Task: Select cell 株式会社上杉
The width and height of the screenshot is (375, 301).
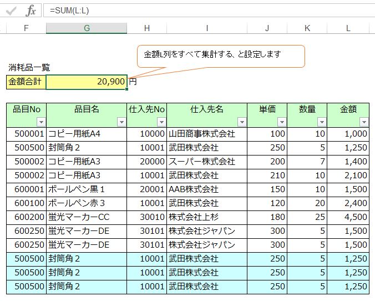Action: [207, 218]
